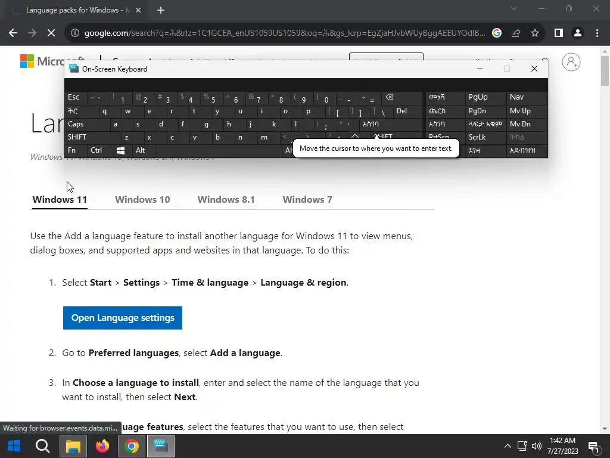The height and width of the screenshot is (458, 610).
Task: Open taskbar search
Action: click(x=43, y=446)
